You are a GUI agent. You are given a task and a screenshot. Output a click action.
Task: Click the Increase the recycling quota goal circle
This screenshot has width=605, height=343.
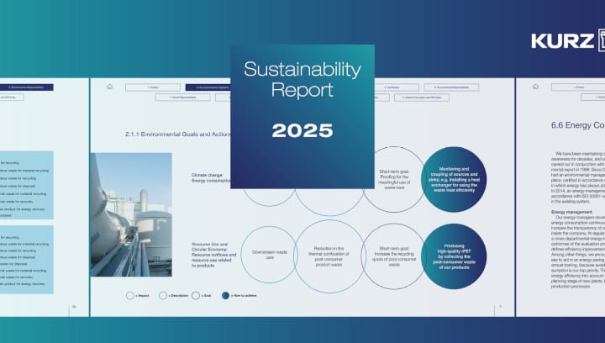pyautogui.click(x=394, y=256)
